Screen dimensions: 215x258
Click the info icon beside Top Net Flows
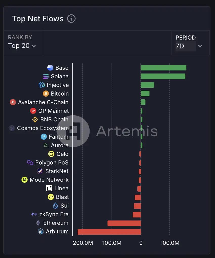(x=71, y=19)
